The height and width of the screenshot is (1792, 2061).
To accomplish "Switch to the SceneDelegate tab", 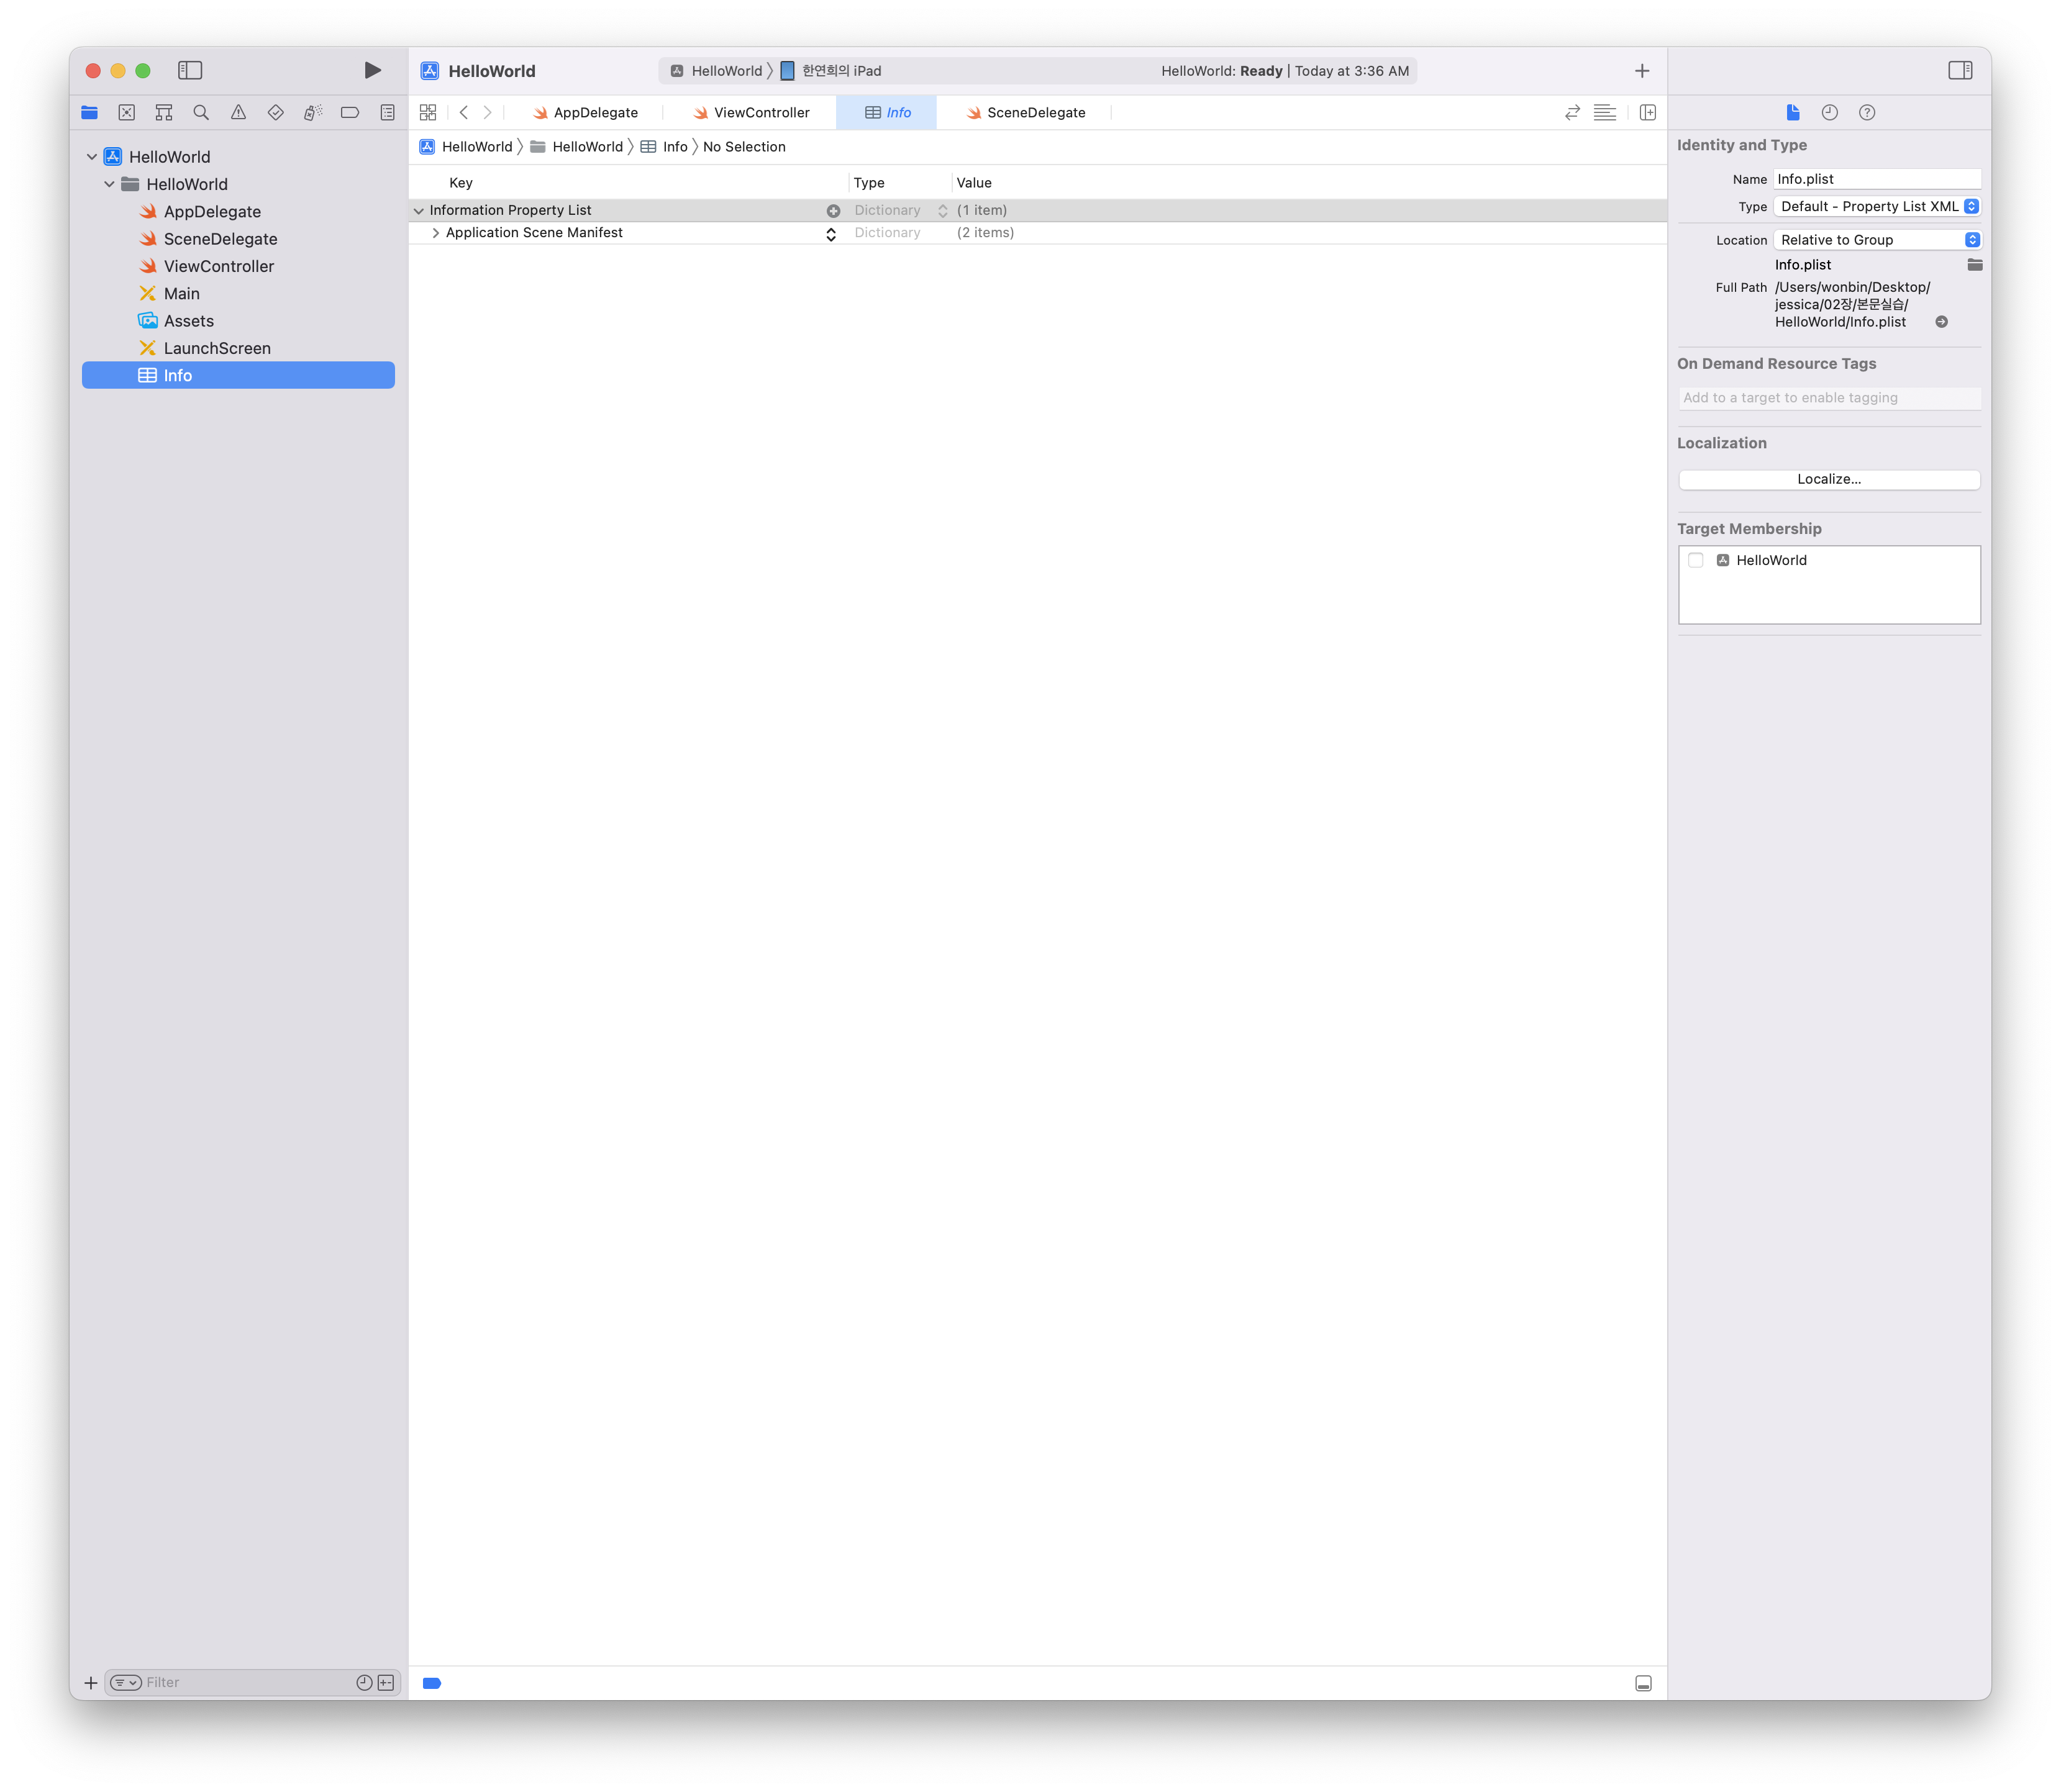I will (1026, 112).
